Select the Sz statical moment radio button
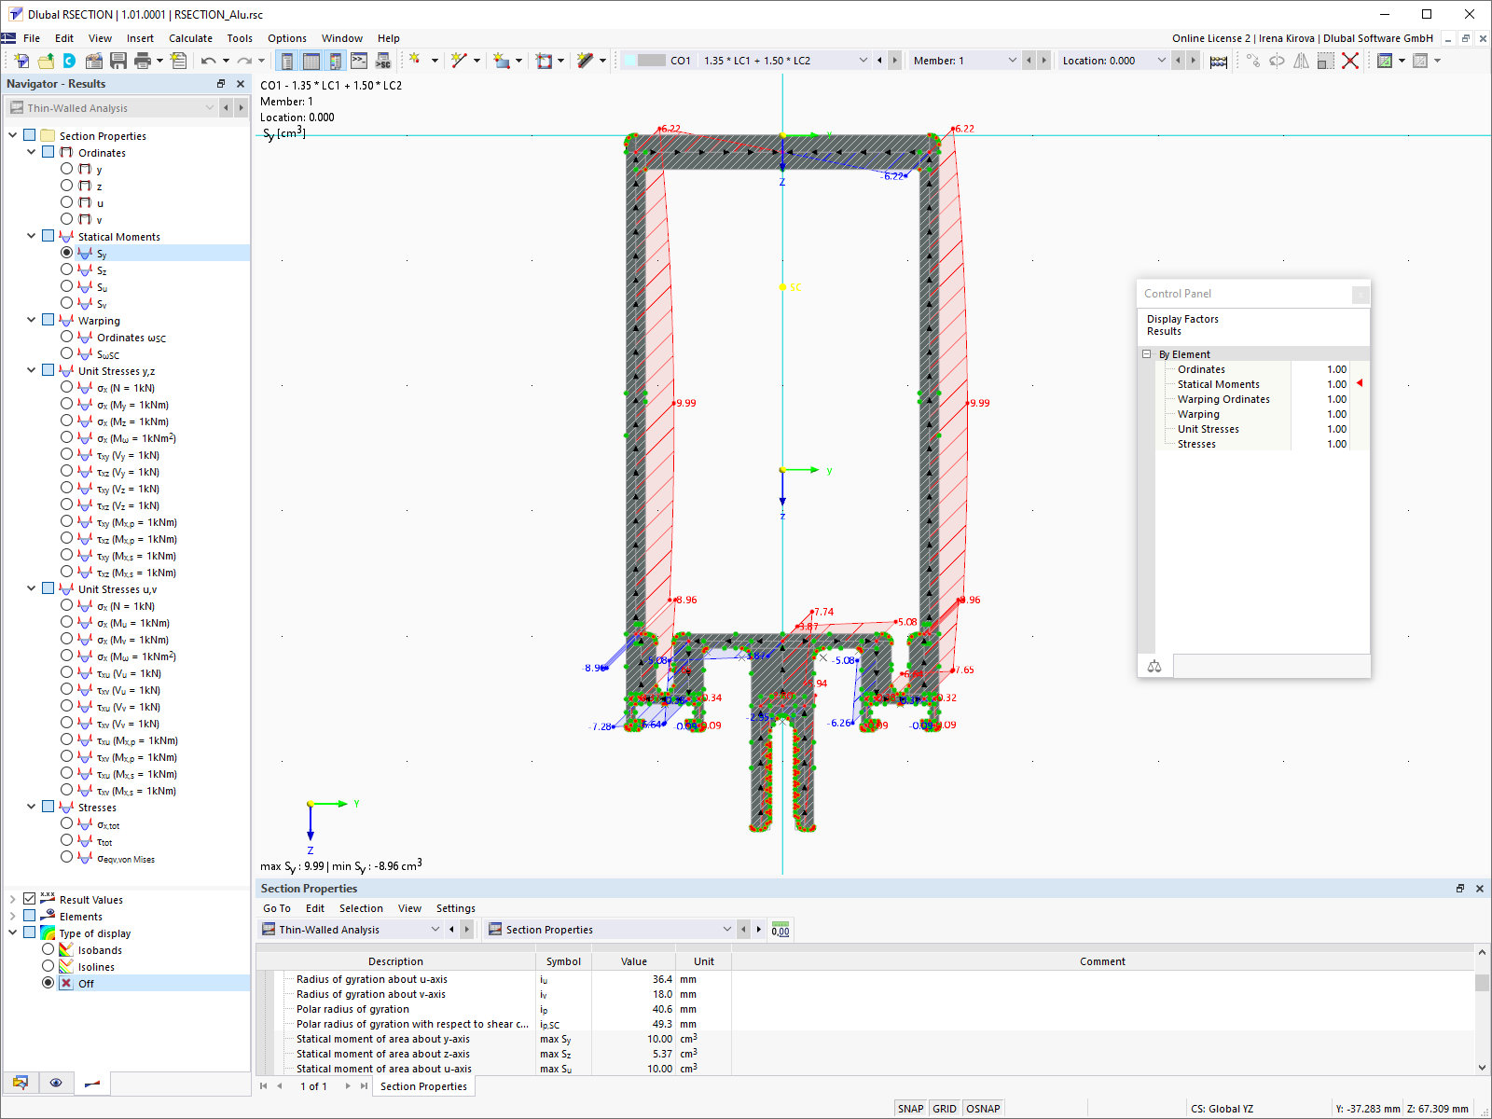 coord(66,269)
